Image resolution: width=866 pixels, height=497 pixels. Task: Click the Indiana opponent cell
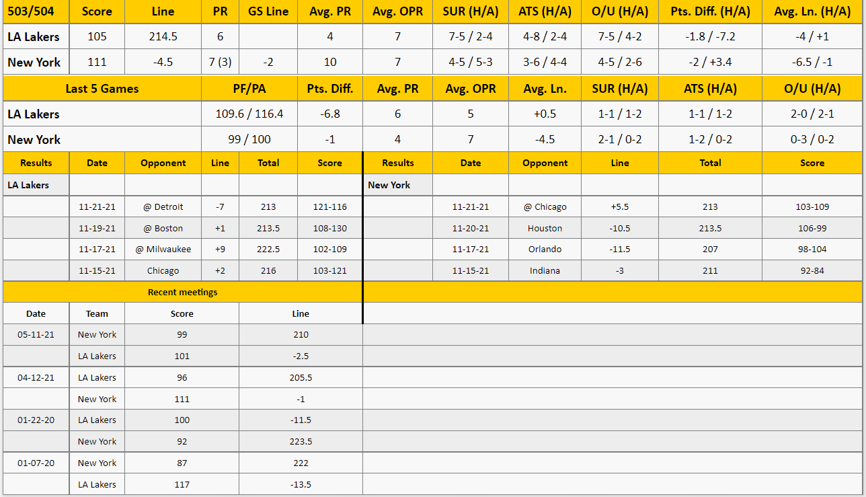point(545,270)
